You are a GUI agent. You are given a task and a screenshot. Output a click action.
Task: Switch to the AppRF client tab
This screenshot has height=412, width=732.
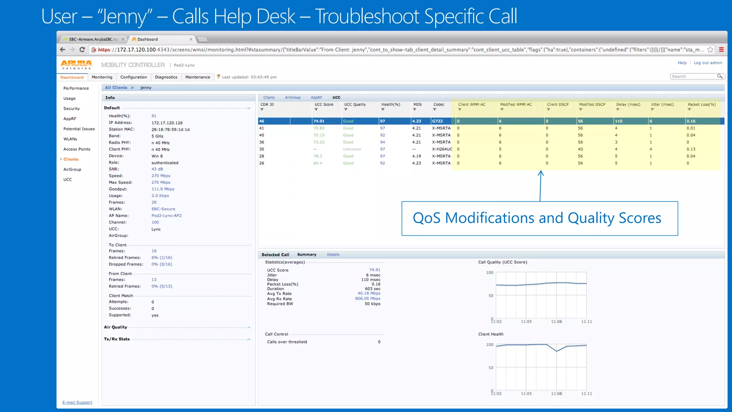[316, 97]
